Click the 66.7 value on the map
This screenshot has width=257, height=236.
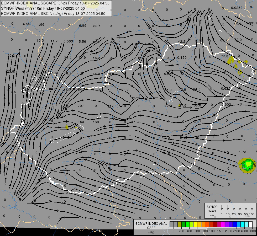224,40
